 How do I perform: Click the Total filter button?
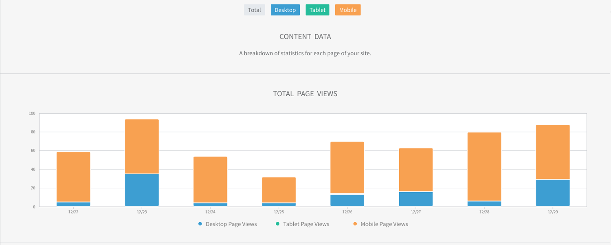(254, 10)
